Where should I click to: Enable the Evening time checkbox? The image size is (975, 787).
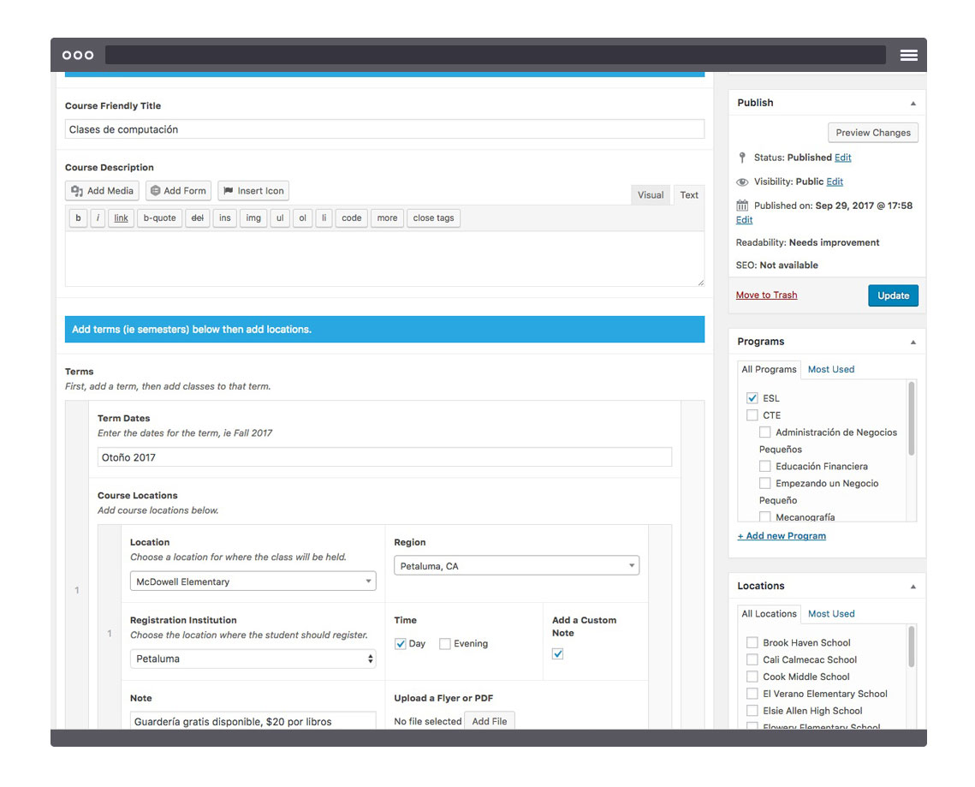(444, 644)
